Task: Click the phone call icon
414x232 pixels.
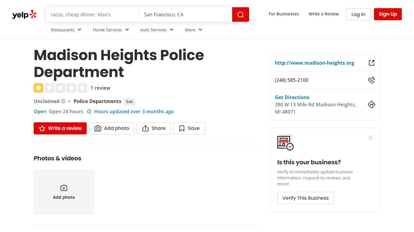Action: [372, 80]
